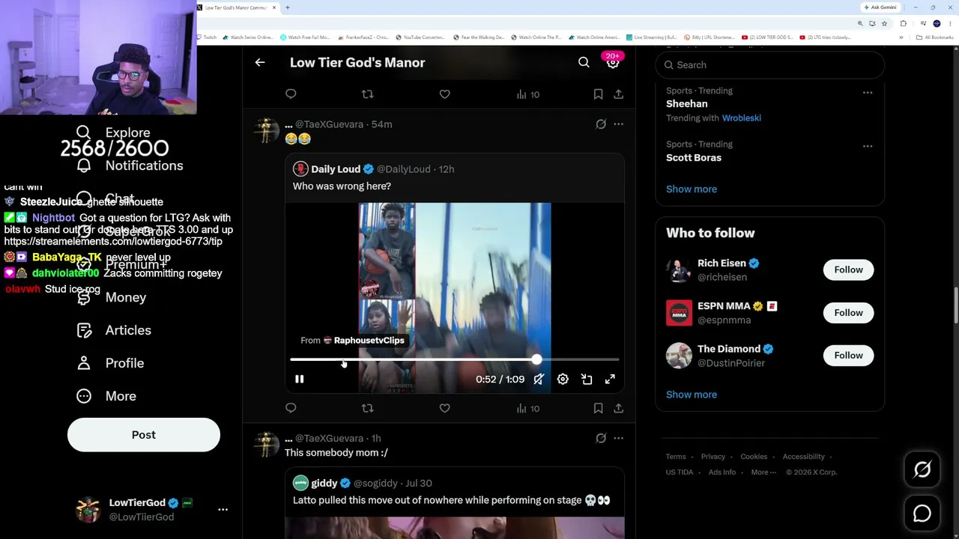959x539 pixels.
Task: Open more options on the 54m post
Action: pyautogui.click(x=618, y=124)
